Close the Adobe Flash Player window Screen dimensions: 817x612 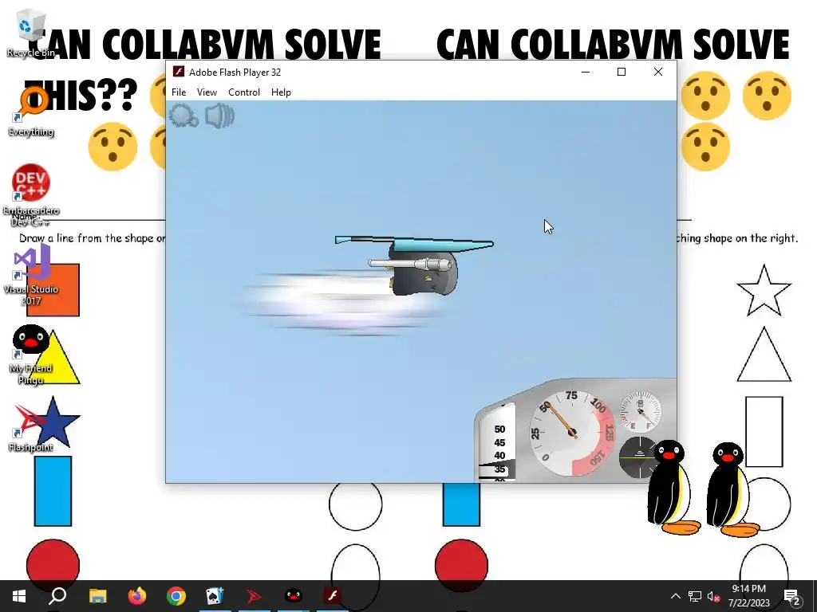658,72
